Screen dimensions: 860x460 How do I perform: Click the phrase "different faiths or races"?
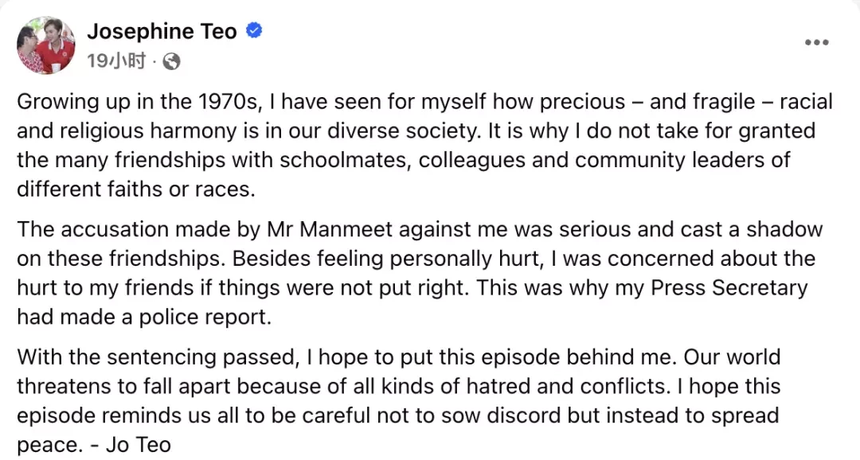[x=136, y=189]
